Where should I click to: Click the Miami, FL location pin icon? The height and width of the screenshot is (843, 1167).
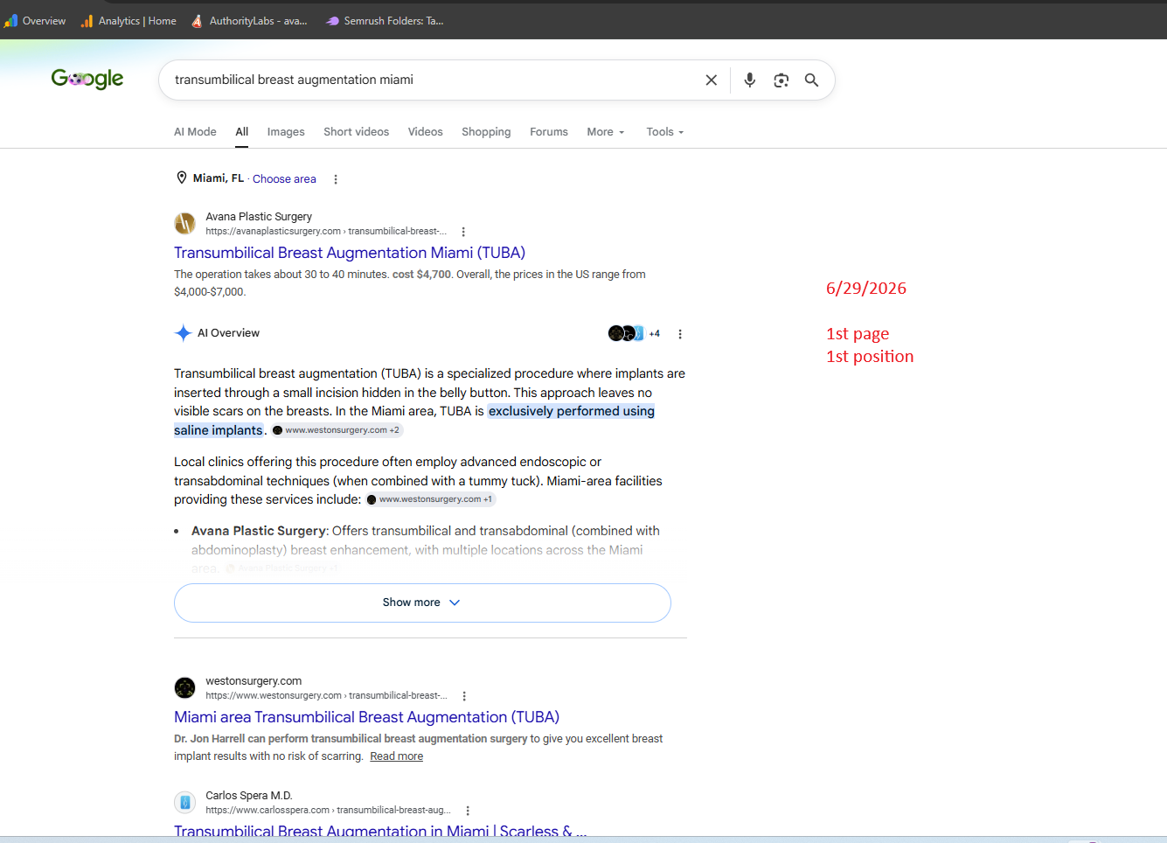(182, 178)
